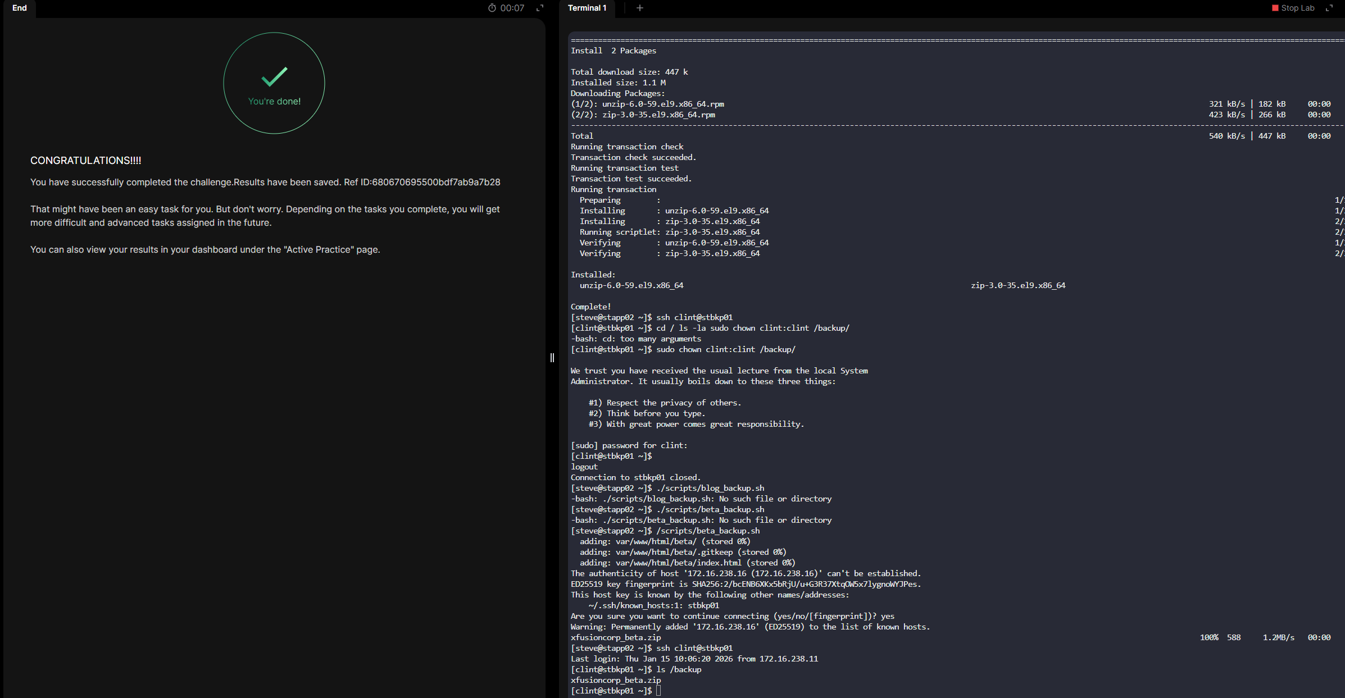Click the green checkmark icon
The width and height of the screenshot is (1345, 698).
click(274, 76)
